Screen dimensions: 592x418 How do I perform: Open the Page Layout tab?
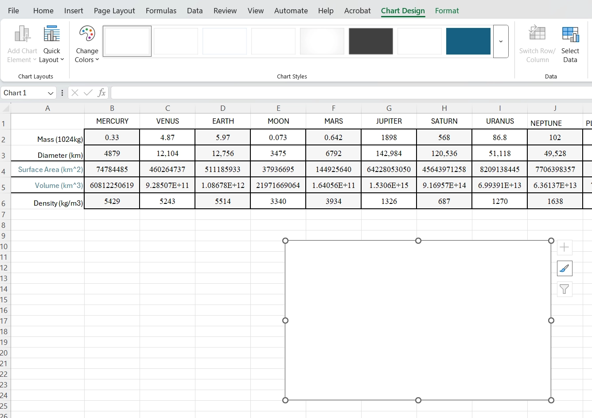tap(114, 11)
